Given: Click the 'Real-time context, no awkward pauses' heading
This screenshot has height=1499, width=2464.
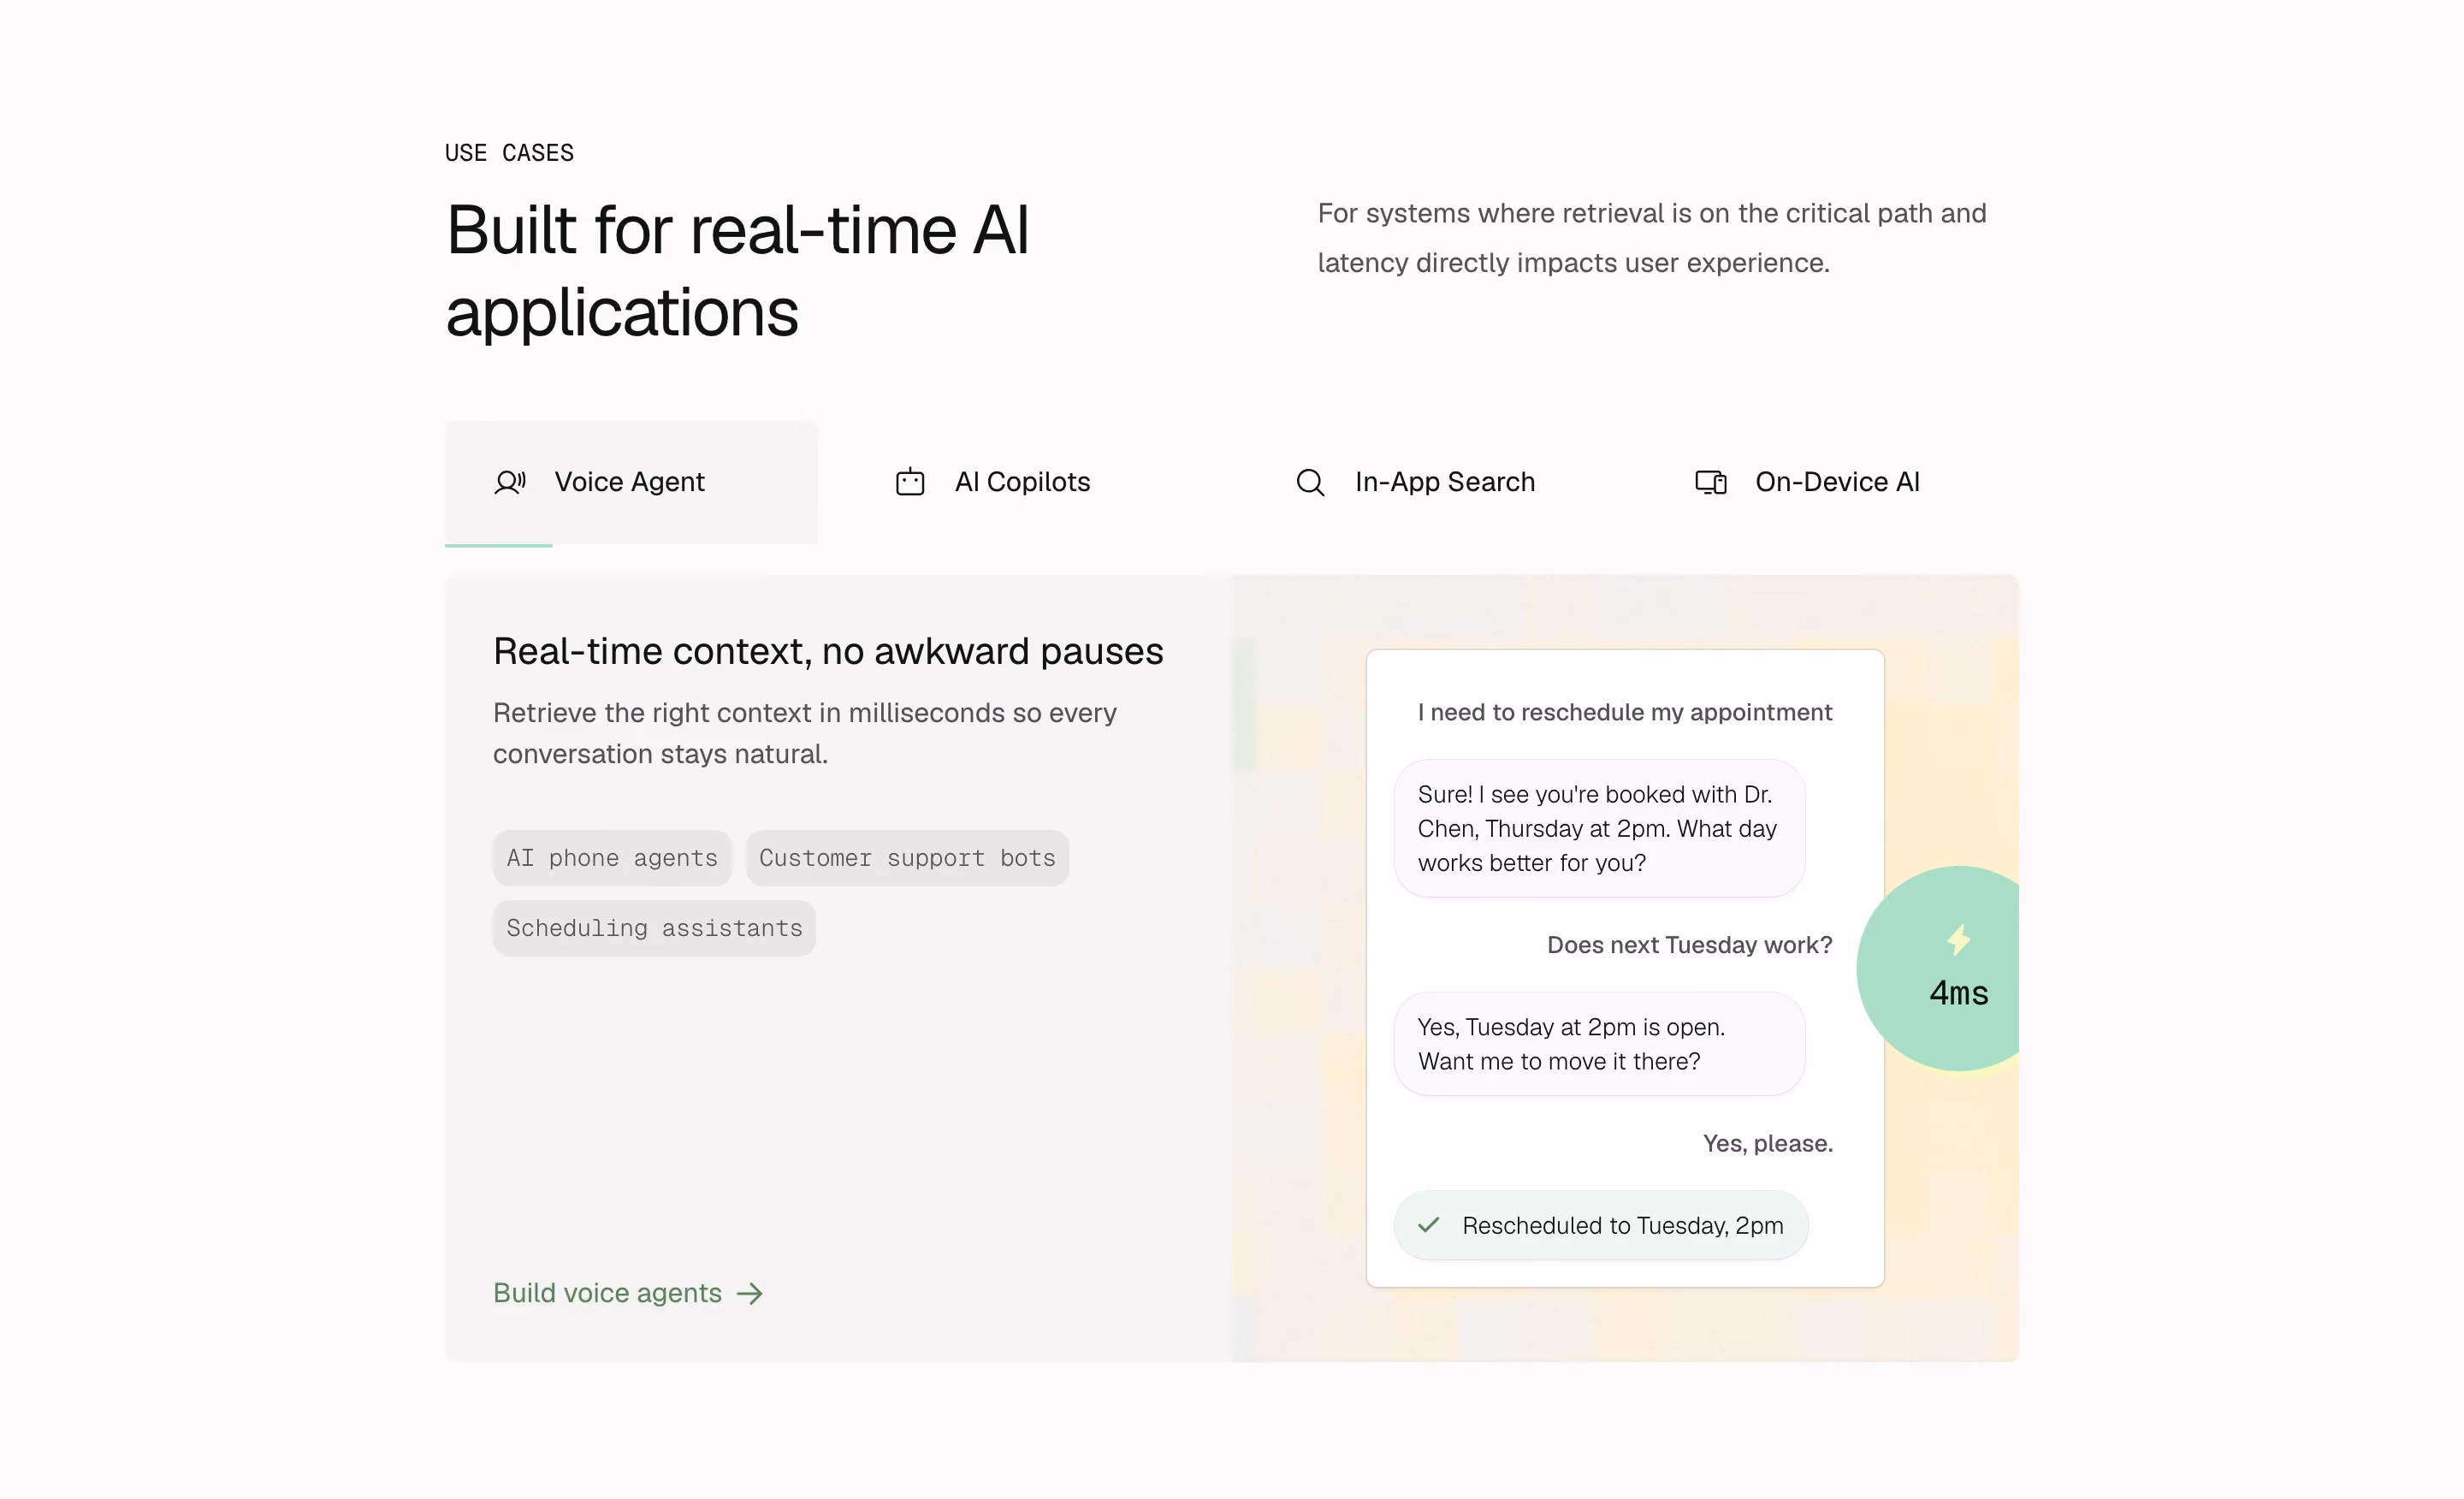Looking at the screenshot, I should coord(828,651).
